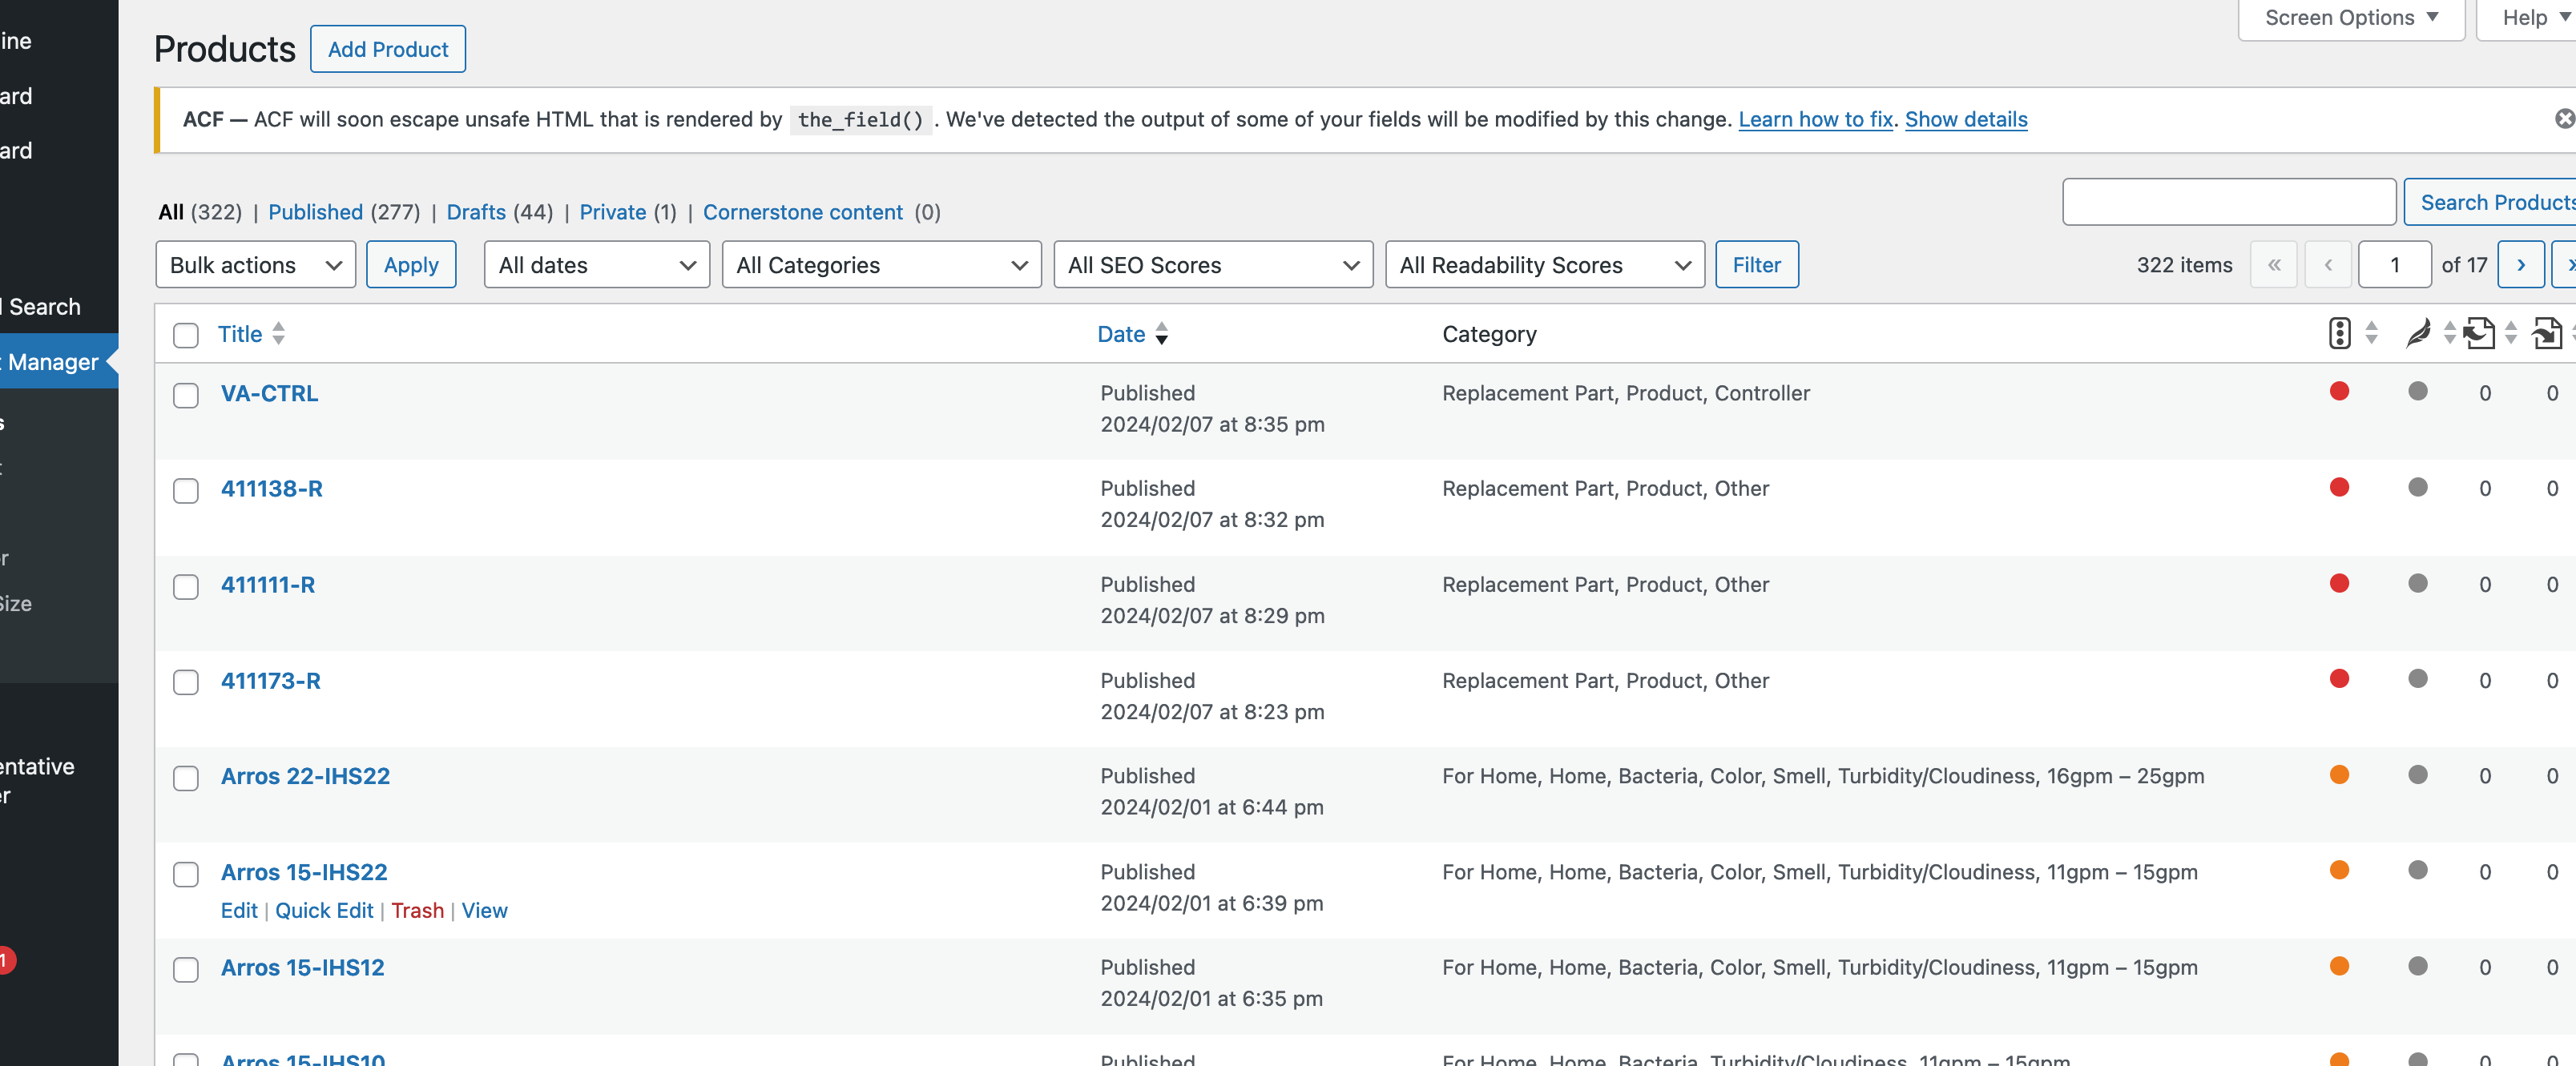Show the Private products view
The image size is (2576, 1066).
click(613, 212)
